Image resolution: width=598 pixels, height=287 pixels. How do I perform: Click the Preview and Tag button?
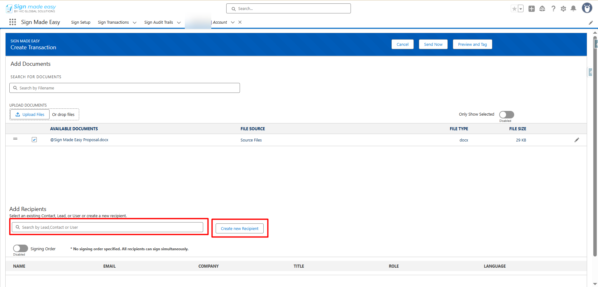click(x=472, y=44)
